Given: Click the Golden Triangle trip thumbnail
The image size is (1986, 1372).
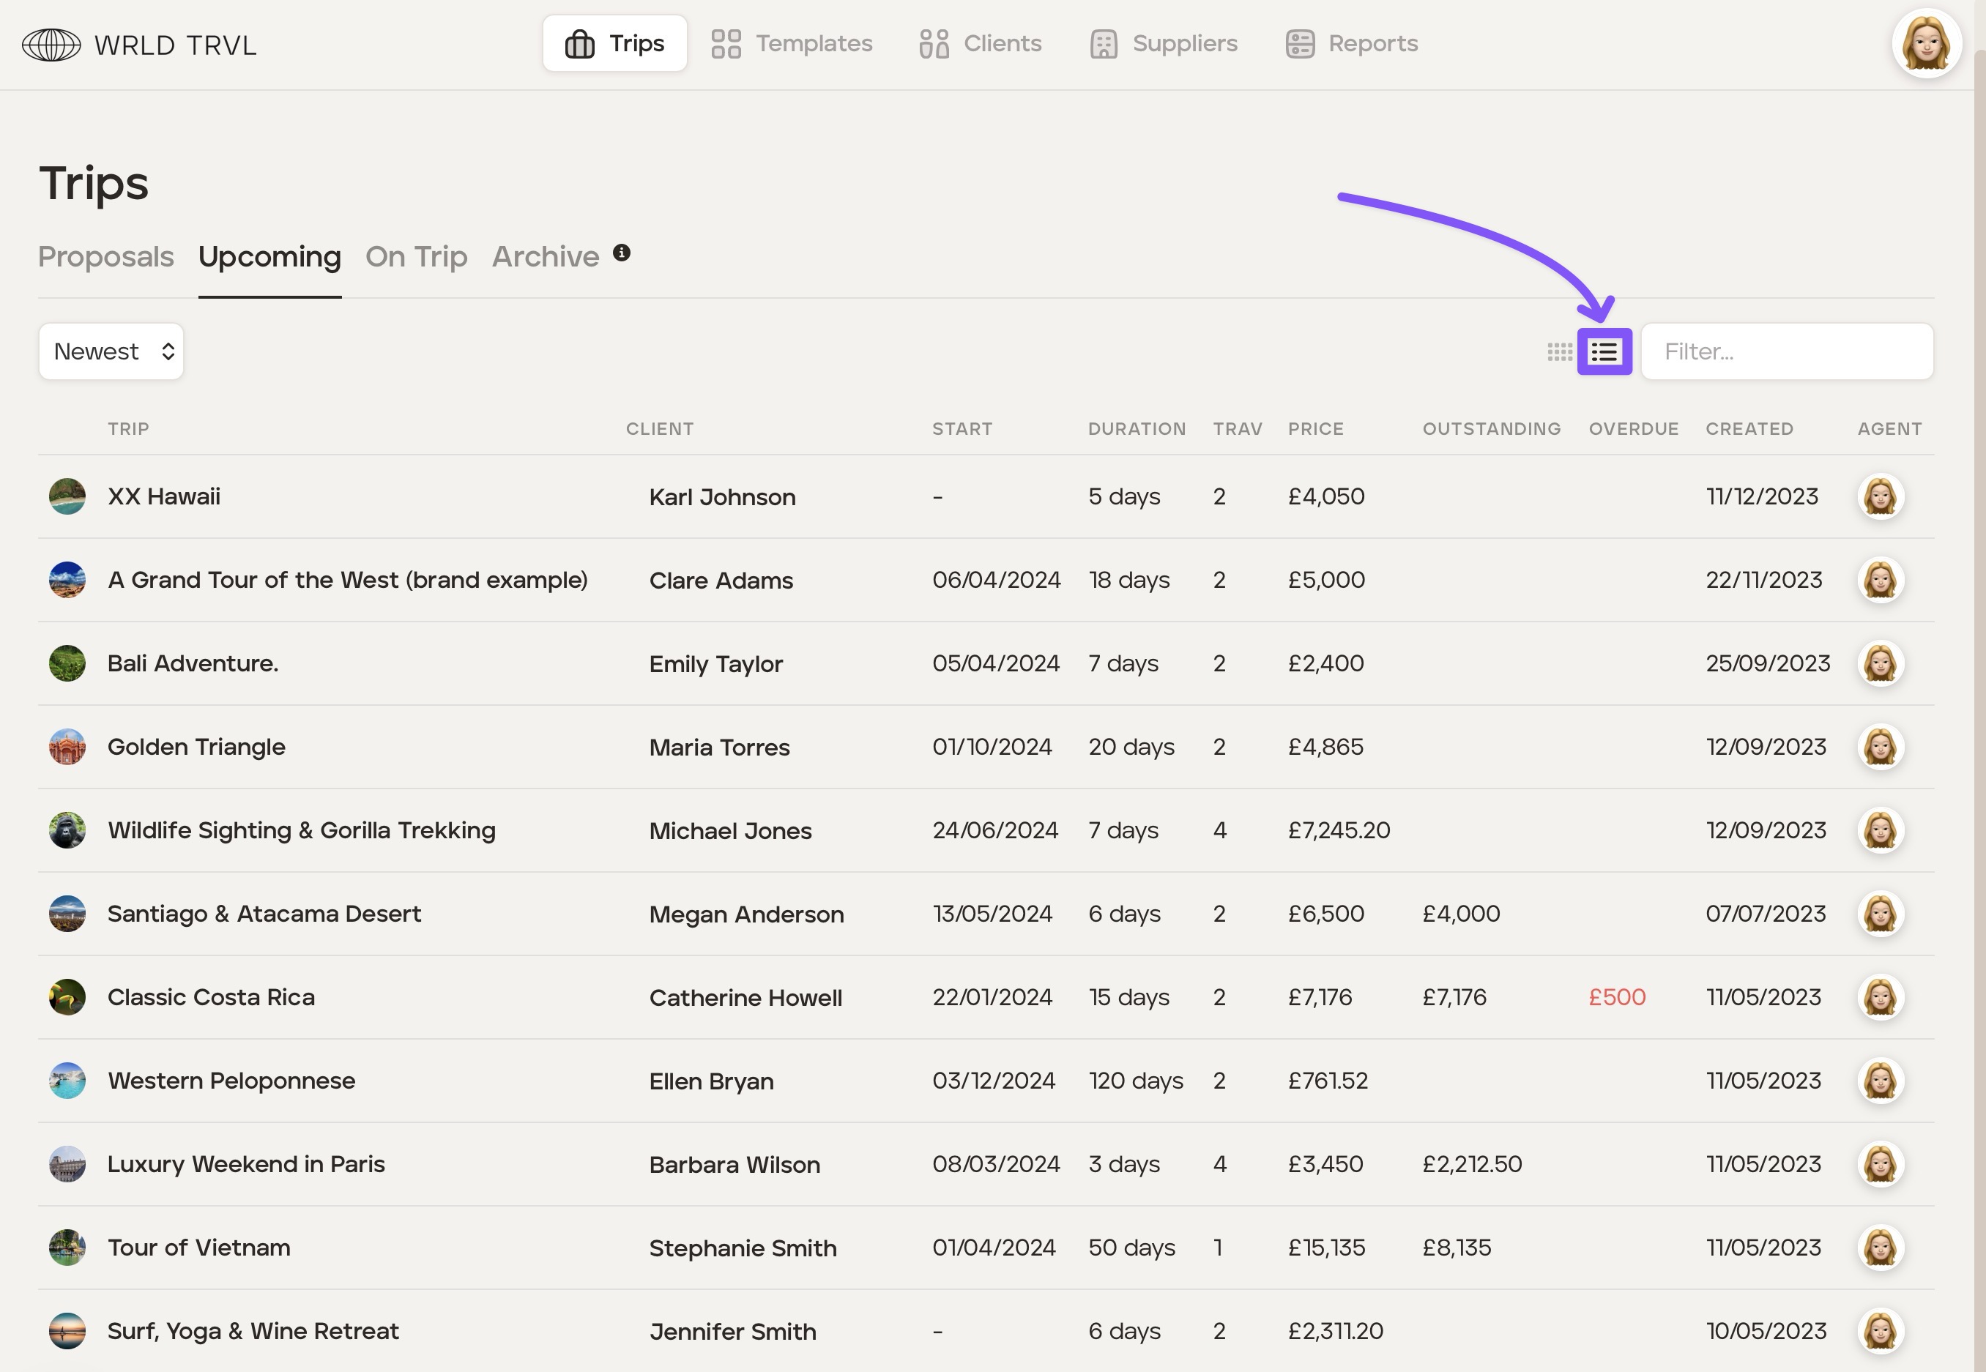Looking at the screenshot, I should tap(67, 746).
